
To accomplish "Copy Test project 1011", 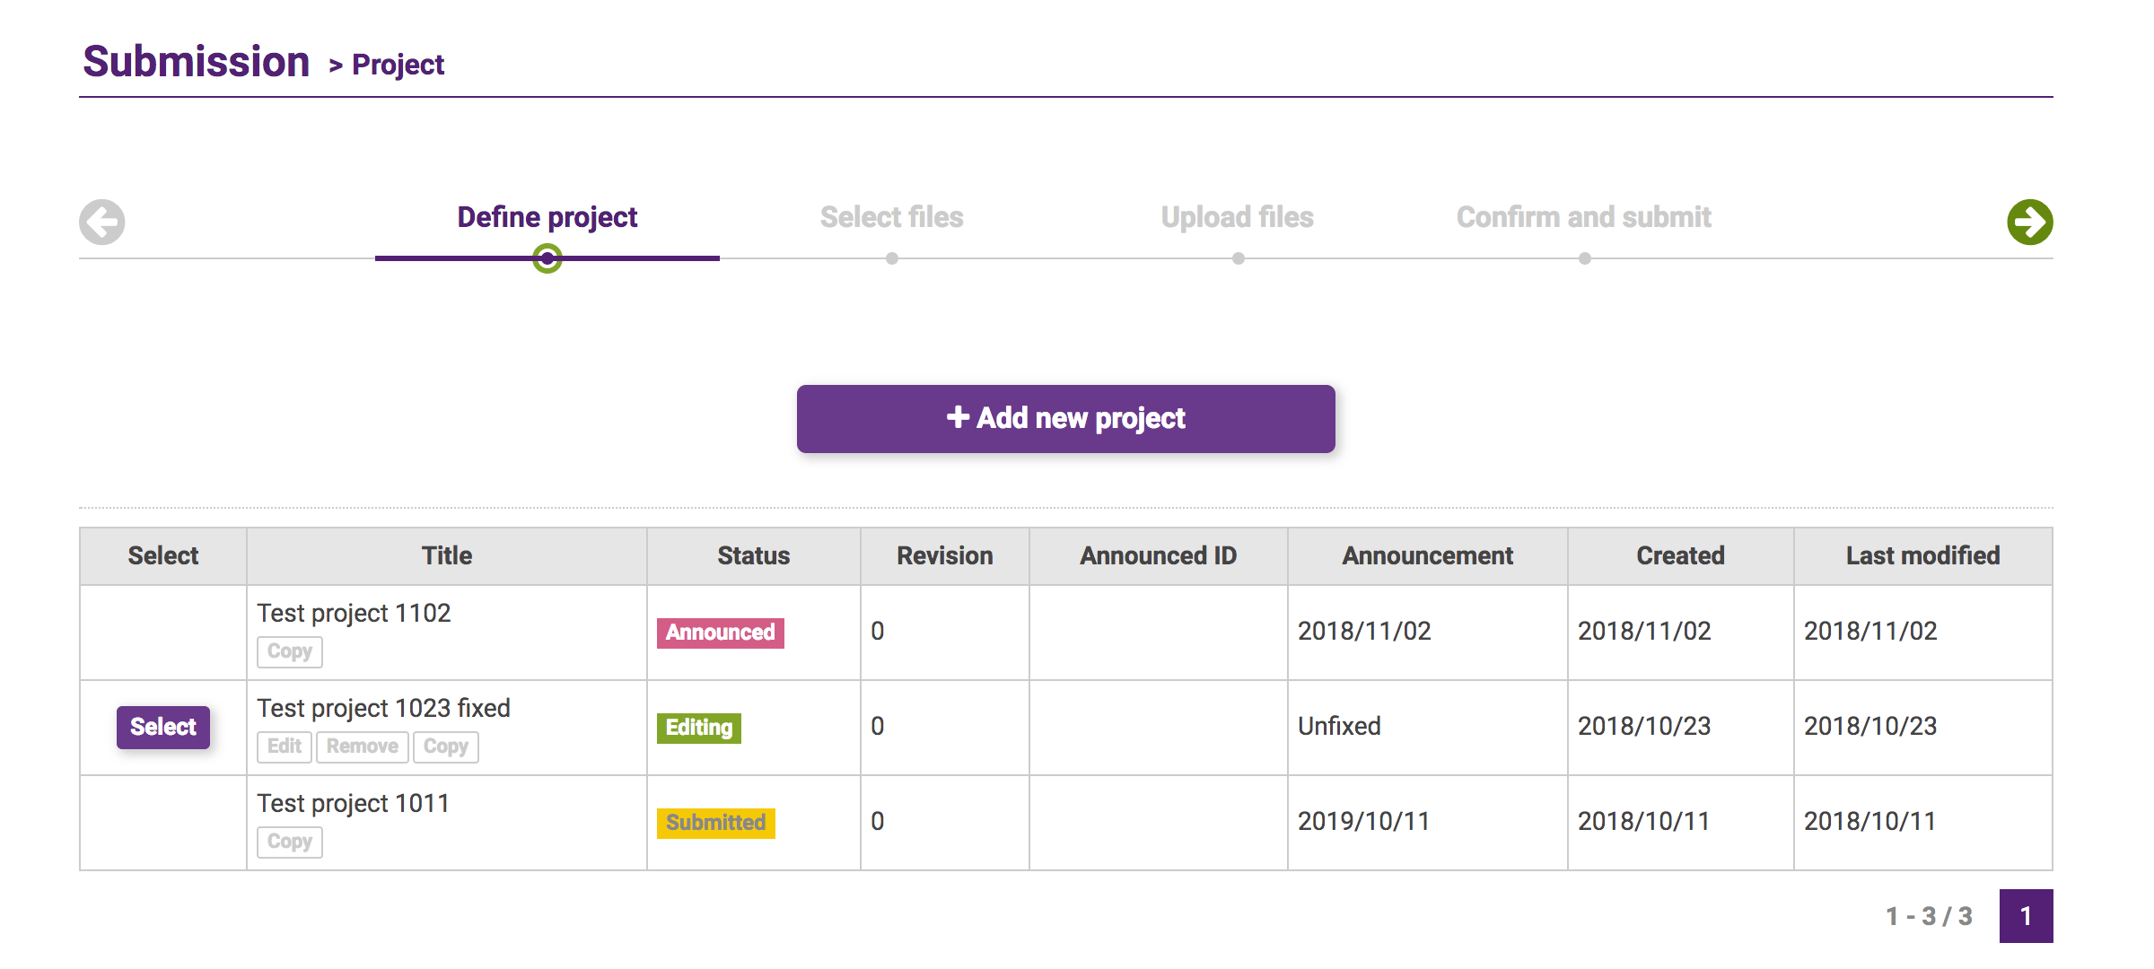I will coord(289,842).
